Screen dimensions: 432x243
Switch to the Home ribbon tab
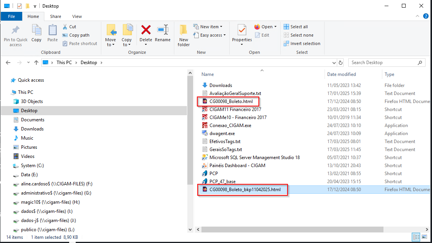pyautogui.click(x=33, y=16)
